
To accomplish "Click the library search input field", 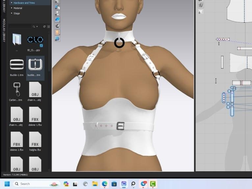I will (x=20, y=27).
